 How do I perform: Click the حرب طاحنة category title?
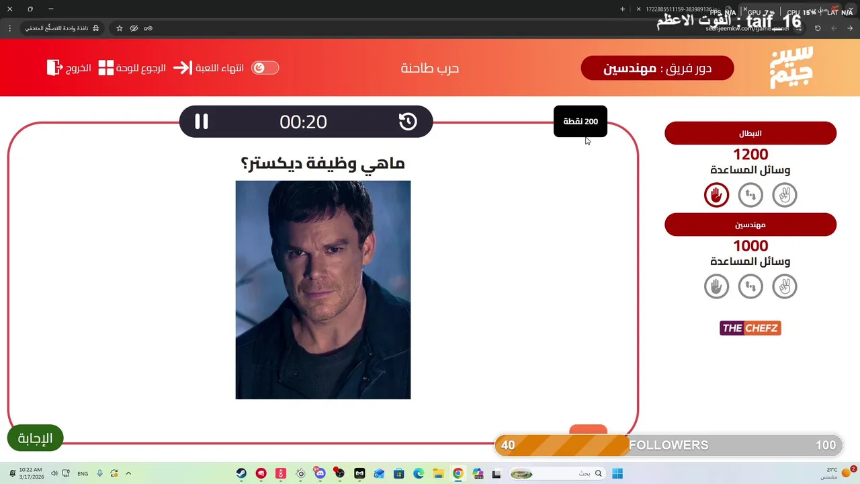430,68
